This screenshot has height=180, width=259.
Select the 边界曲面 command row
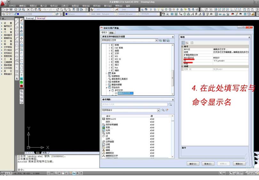click(x=136, y=142)
